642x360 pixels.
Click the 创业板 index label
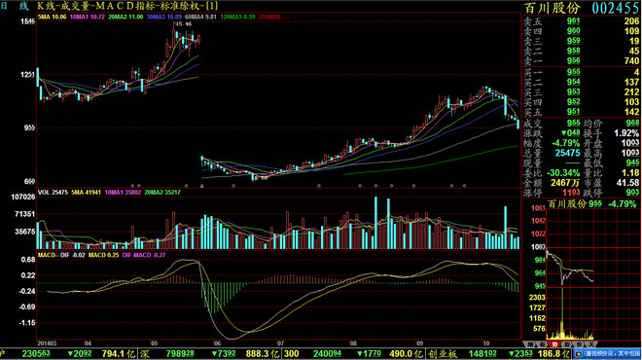[x=443, y=354]
